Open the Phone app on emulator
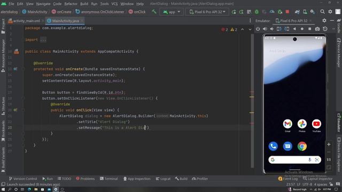The height and width of the screenshot is (192, 342). (x=273, y=146)
